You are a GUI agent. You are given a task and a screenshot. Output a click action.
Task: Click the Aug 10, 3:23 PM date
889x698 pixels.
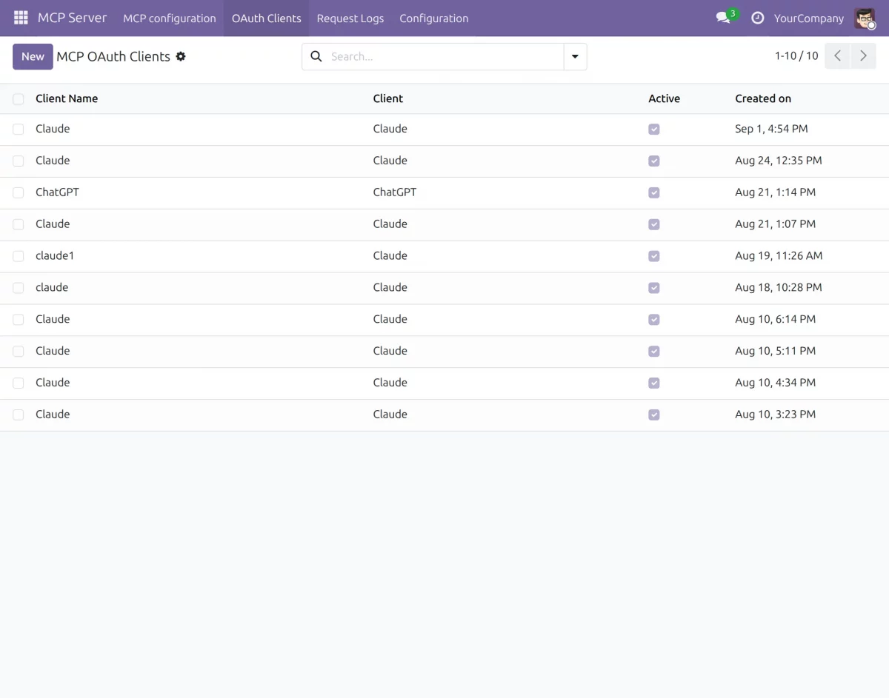[776, 415]
